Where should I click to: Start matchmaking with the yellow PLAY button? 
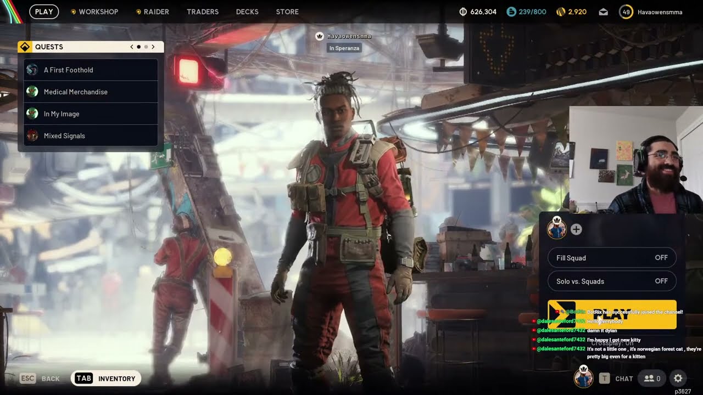click(x=612, y=314)
